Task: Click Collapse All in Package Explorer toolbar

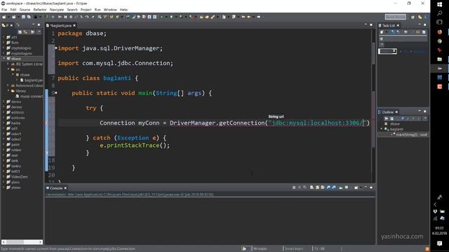Action: click(20, 32)
